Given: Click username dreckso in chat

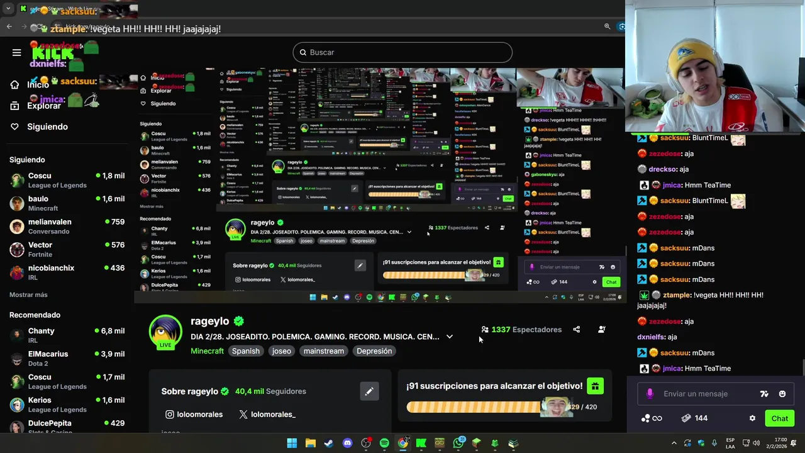Looking at the screenshot, I should [663, 169].
